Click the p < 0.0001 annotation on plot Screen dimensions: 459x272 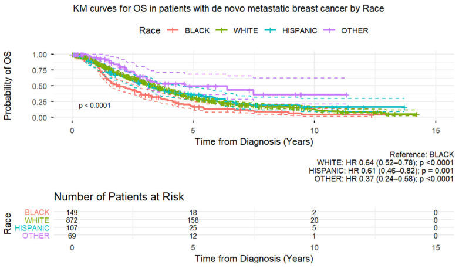click(x=95, y=106)
